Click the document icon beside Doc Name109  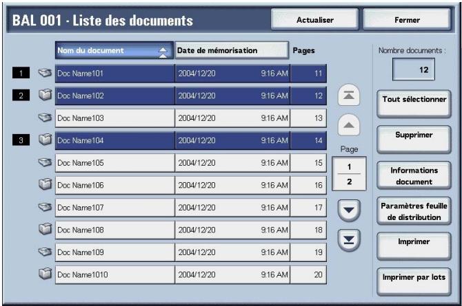point(45,252)
